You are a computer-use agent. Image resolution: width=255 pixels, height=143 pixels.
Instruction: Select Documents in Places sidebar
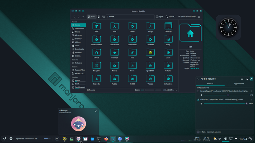click(78, 28)
